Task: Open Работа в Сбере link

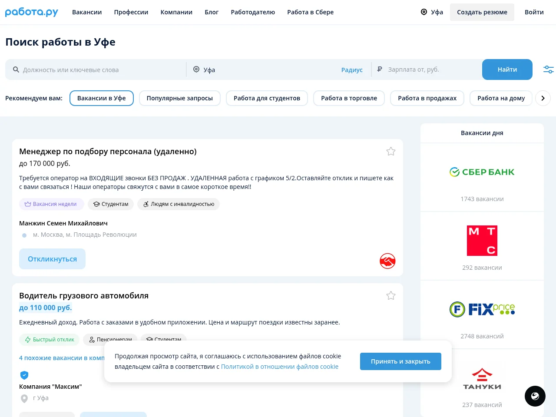Action: 311,12
